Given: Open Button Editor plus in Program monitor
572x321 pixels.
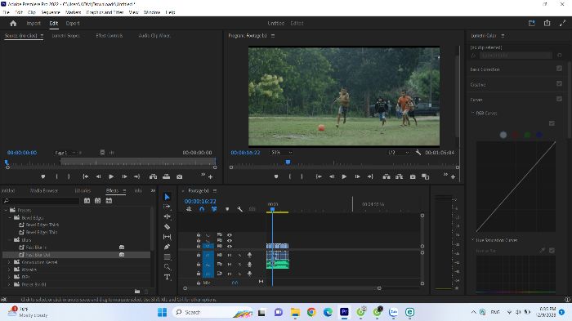Looking at the screenshot, I should coord(453,177).
